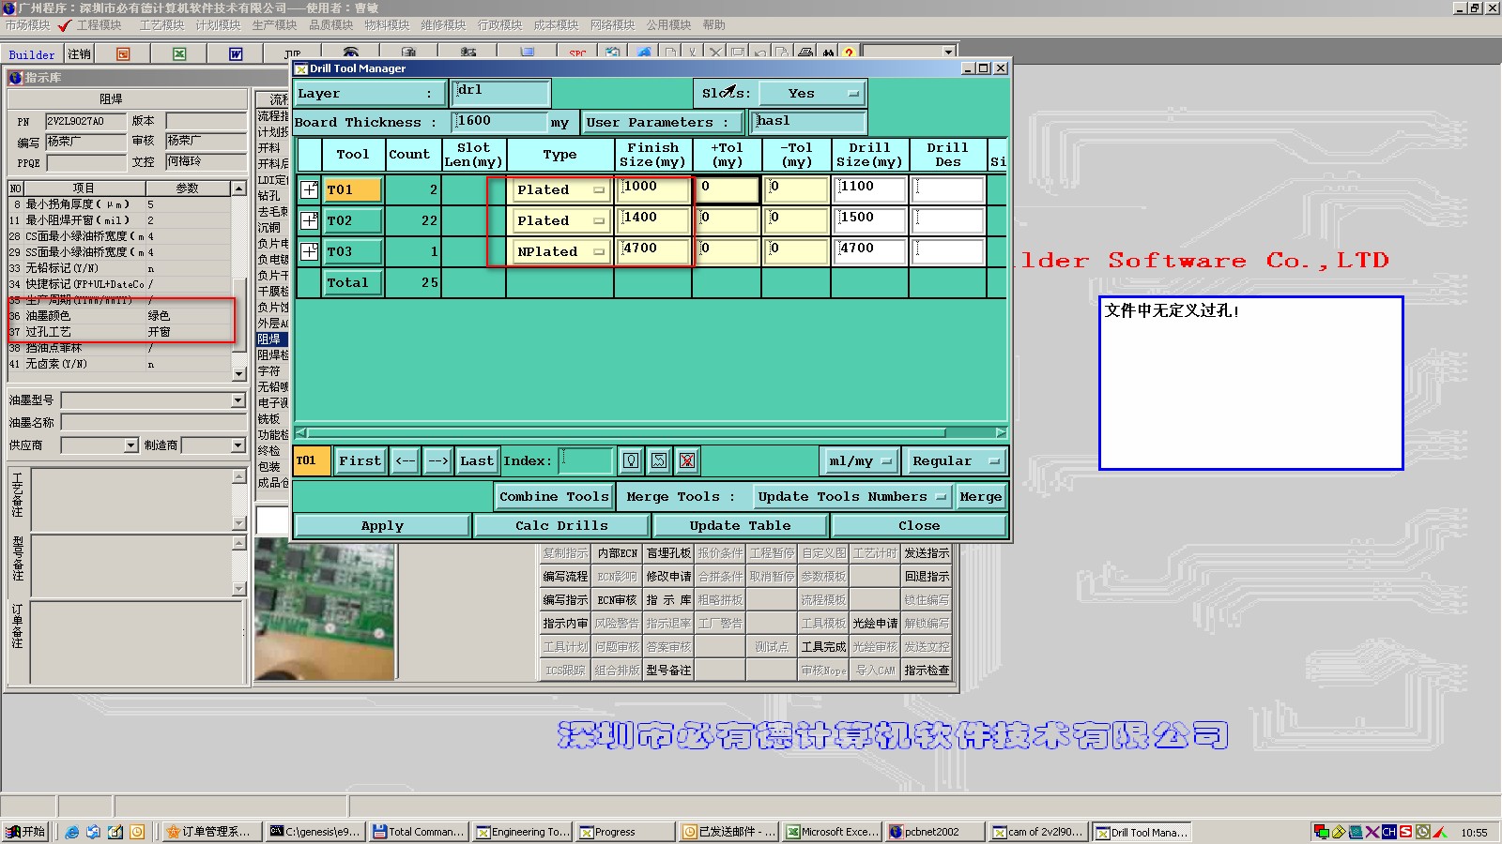Click the 工具完成 button

pos(823,647)
